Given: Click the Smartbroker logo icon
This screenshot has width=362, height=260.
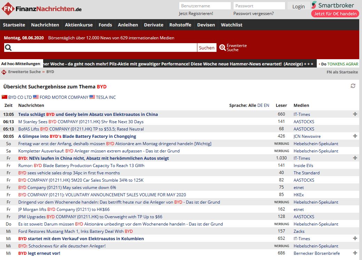Looking at the screenshot, I should point(314,5).
